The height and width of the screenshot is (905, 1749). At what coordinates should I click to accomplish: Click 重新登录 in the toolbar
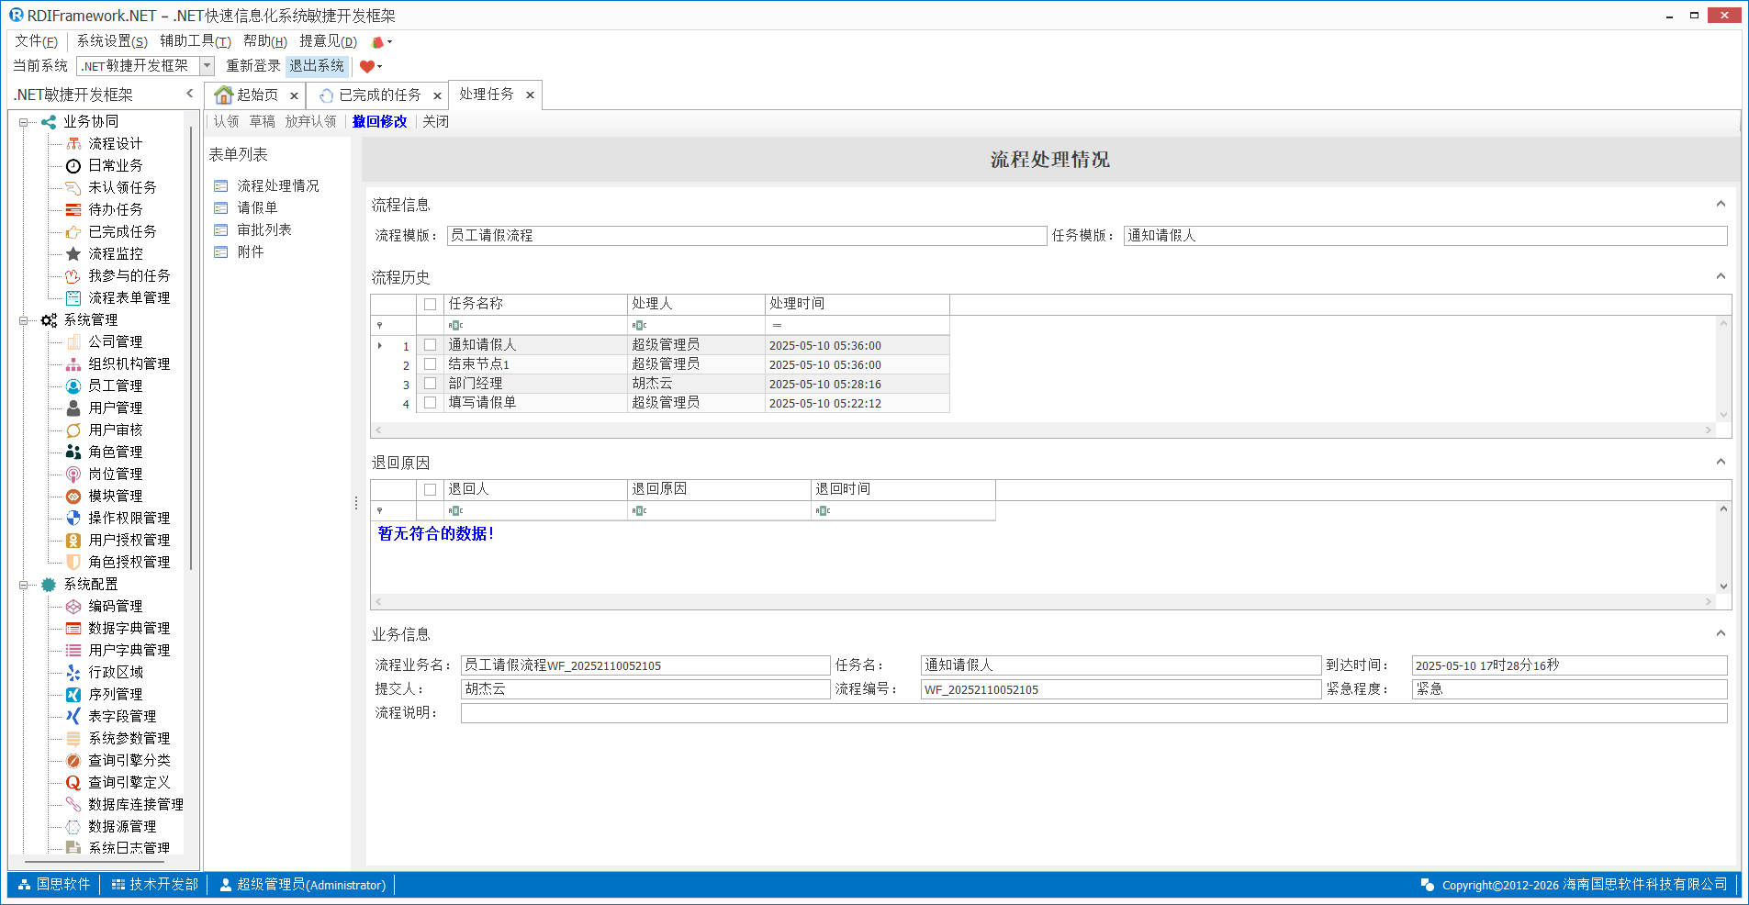click(x=253, y=66)
